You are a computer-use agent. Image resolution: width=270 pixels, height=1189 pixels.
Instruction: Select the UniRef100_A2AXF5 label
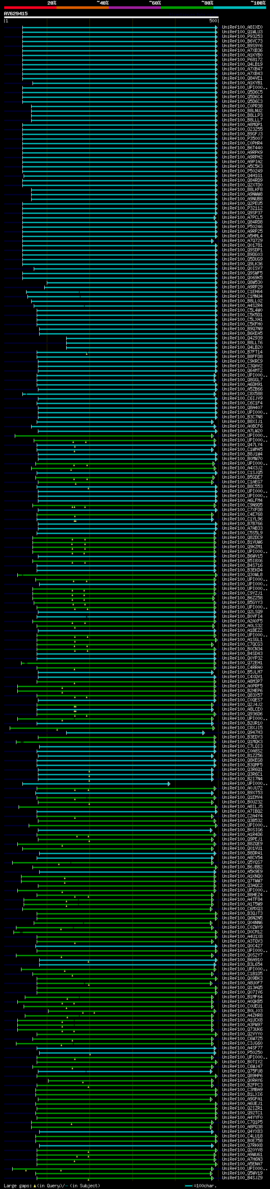click(242, 621)
